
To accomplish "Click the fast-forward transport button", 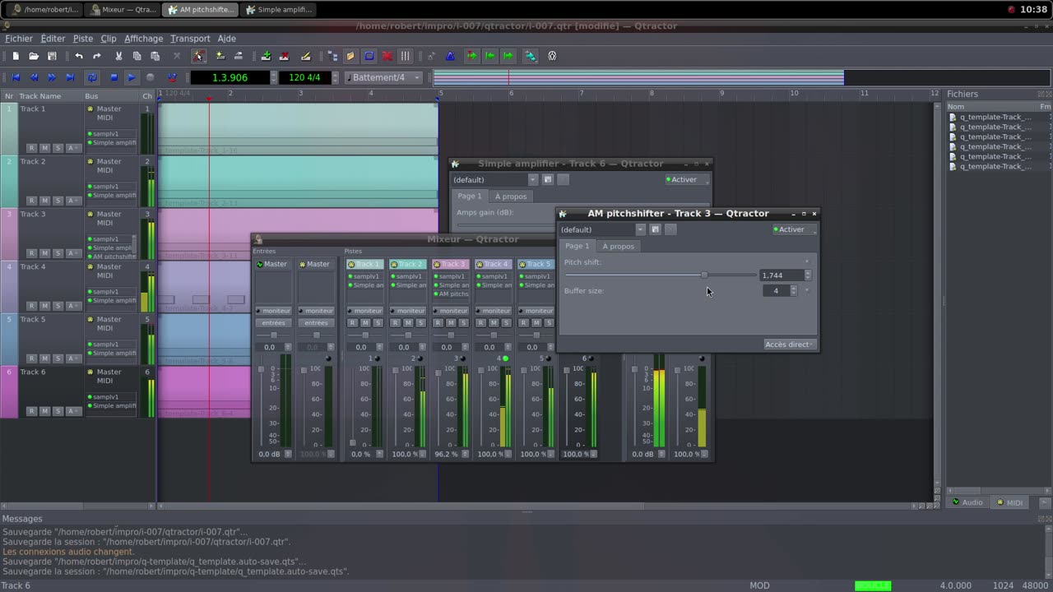I will pos(52,77).
